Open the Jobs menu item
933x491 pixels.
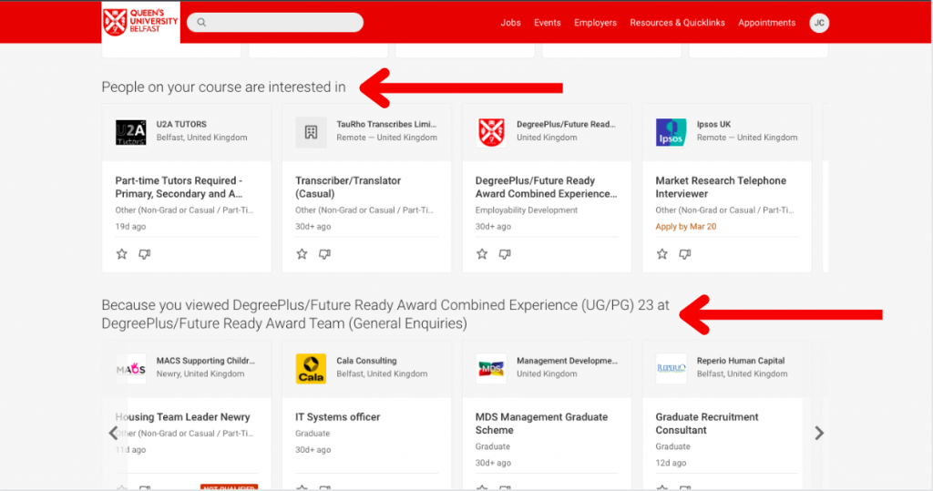tap(510, 23)
